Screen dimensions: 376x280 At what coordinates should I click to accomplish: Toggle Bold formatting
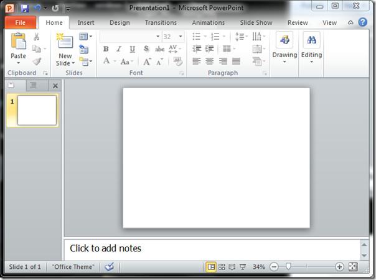click(106, 49)
